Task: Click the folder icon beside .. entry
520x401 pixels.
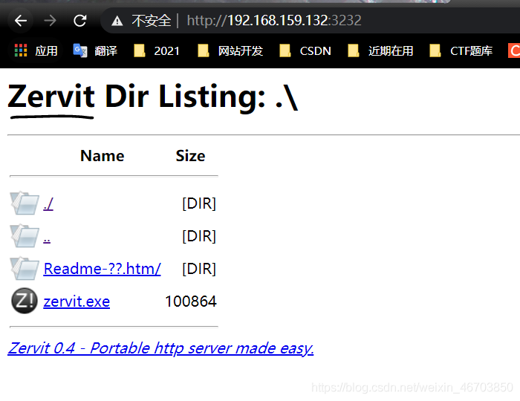Action: tap(25, 235)
